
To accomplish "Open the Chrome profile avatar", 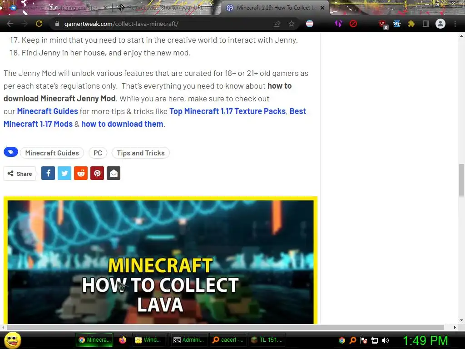I will pyautogui.click(x=440, y=24).
